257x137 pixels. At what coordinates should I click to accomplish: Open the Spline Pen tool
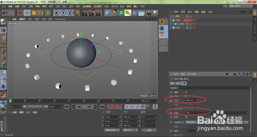114,13
